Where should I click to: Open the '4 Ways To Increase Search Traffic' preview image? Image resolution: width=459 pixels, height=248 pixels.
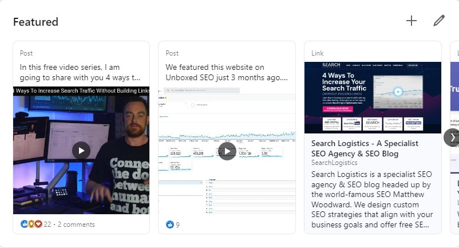(x=373, y=97)
